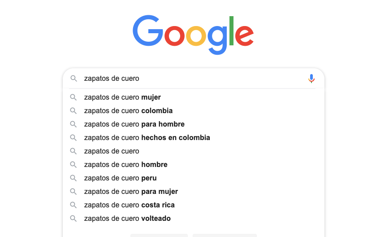
Task: Choose suggestion "zapatos de cuero colombia"
Action: point(128,111)
